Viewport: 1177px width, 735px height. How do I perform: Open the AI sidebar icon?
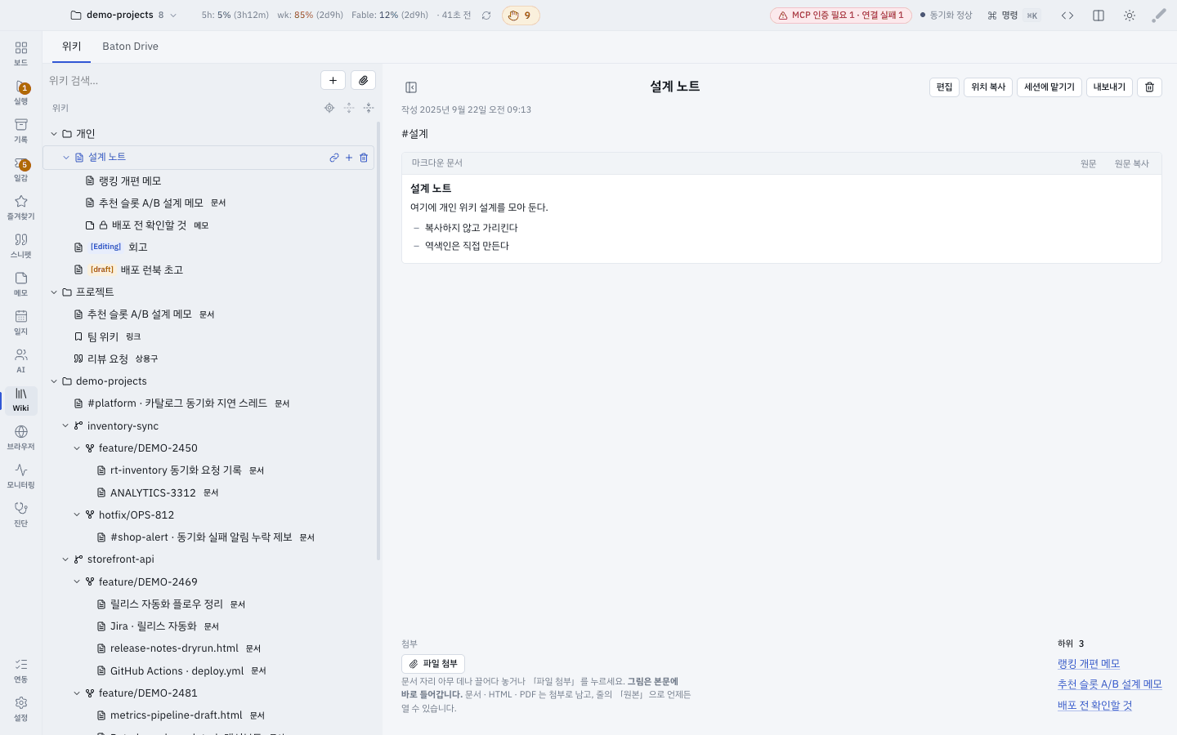(21, 360)
